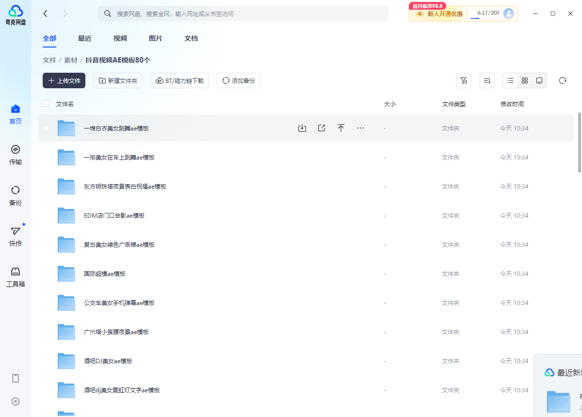Open the user avatar account menu
This screenshot has width=582, height=417.
[x=509, y=14]
